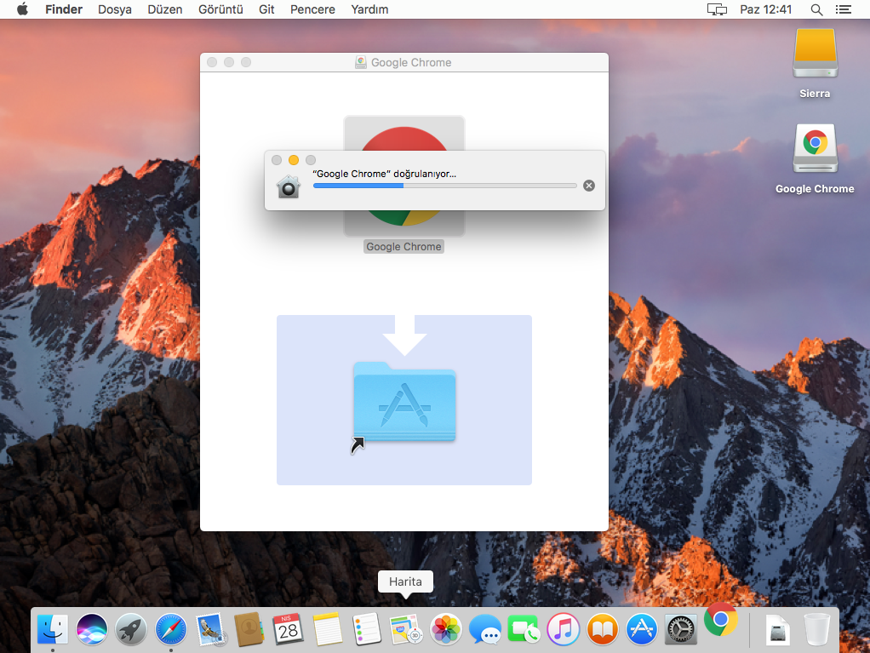Open Calendar showing 28 in Dock
Image resolution: width=870 pixels, height=653 pixels.
(288, 630)
